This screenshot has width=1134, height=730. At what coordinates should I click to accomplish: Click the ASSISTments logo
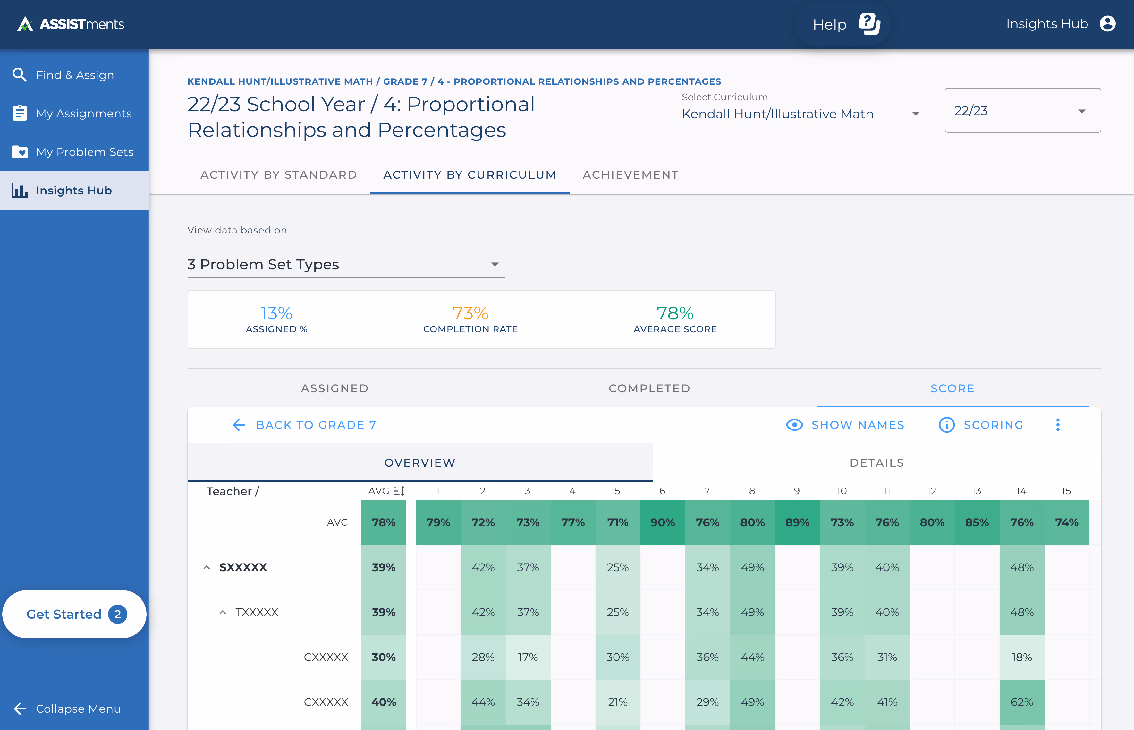[70, 24]
